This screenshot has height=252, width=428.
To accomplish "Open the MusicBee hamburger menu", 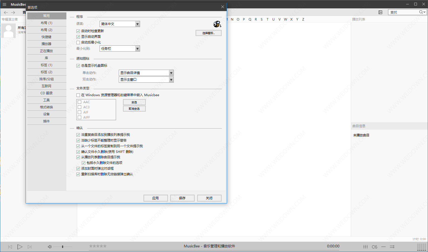I will (4, 4).
